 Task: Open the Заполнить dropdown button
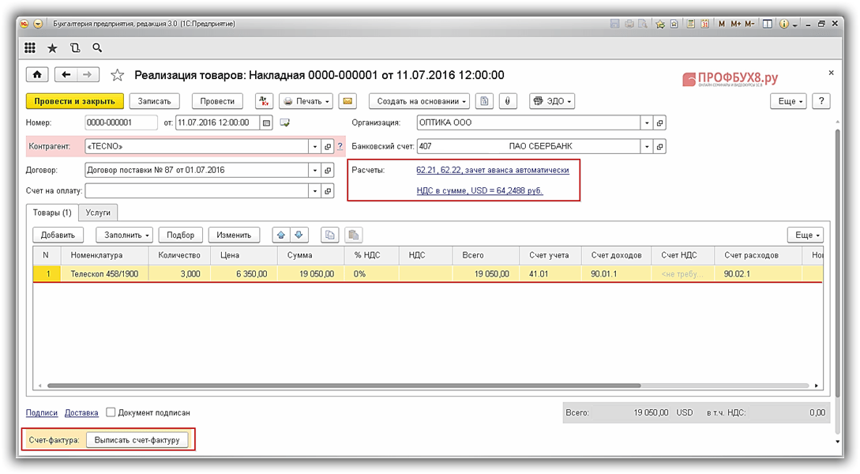click(x=124, y=235)
